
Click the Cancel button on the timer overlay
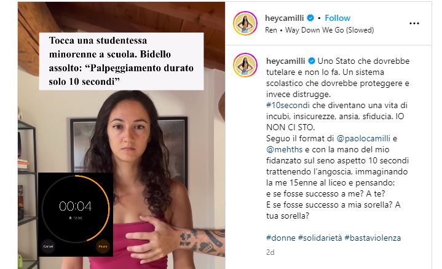click(48, 246)
